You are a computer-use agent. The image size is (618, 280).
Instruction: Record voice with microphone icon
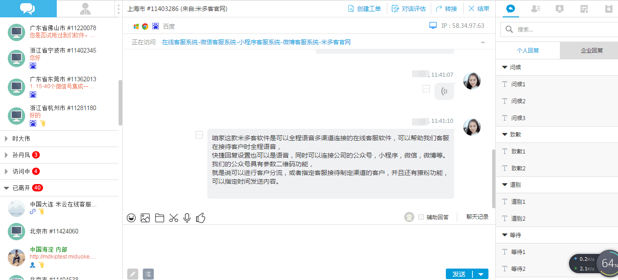(187, 218)
